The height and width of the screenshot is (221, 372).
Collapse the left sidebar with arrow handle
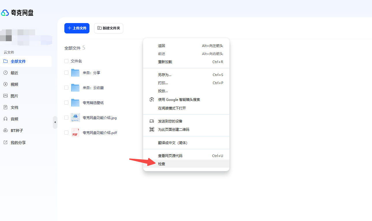coord(55,122)
